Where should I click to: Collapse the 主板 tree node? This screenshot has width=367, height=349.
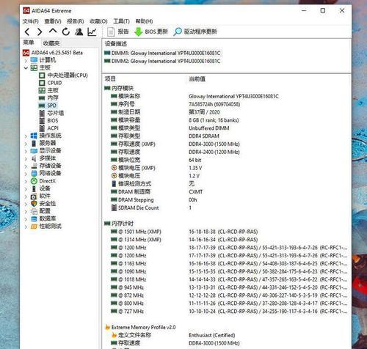click(x=26, y=67)
